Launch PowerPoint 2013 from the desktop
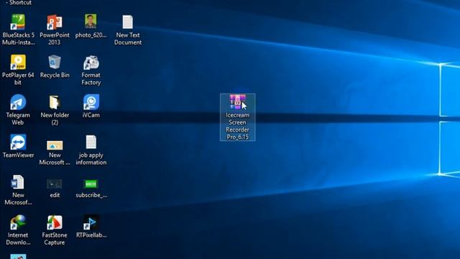Image resolution: width=460 pixels, height=259 pixels. point(55,22)
